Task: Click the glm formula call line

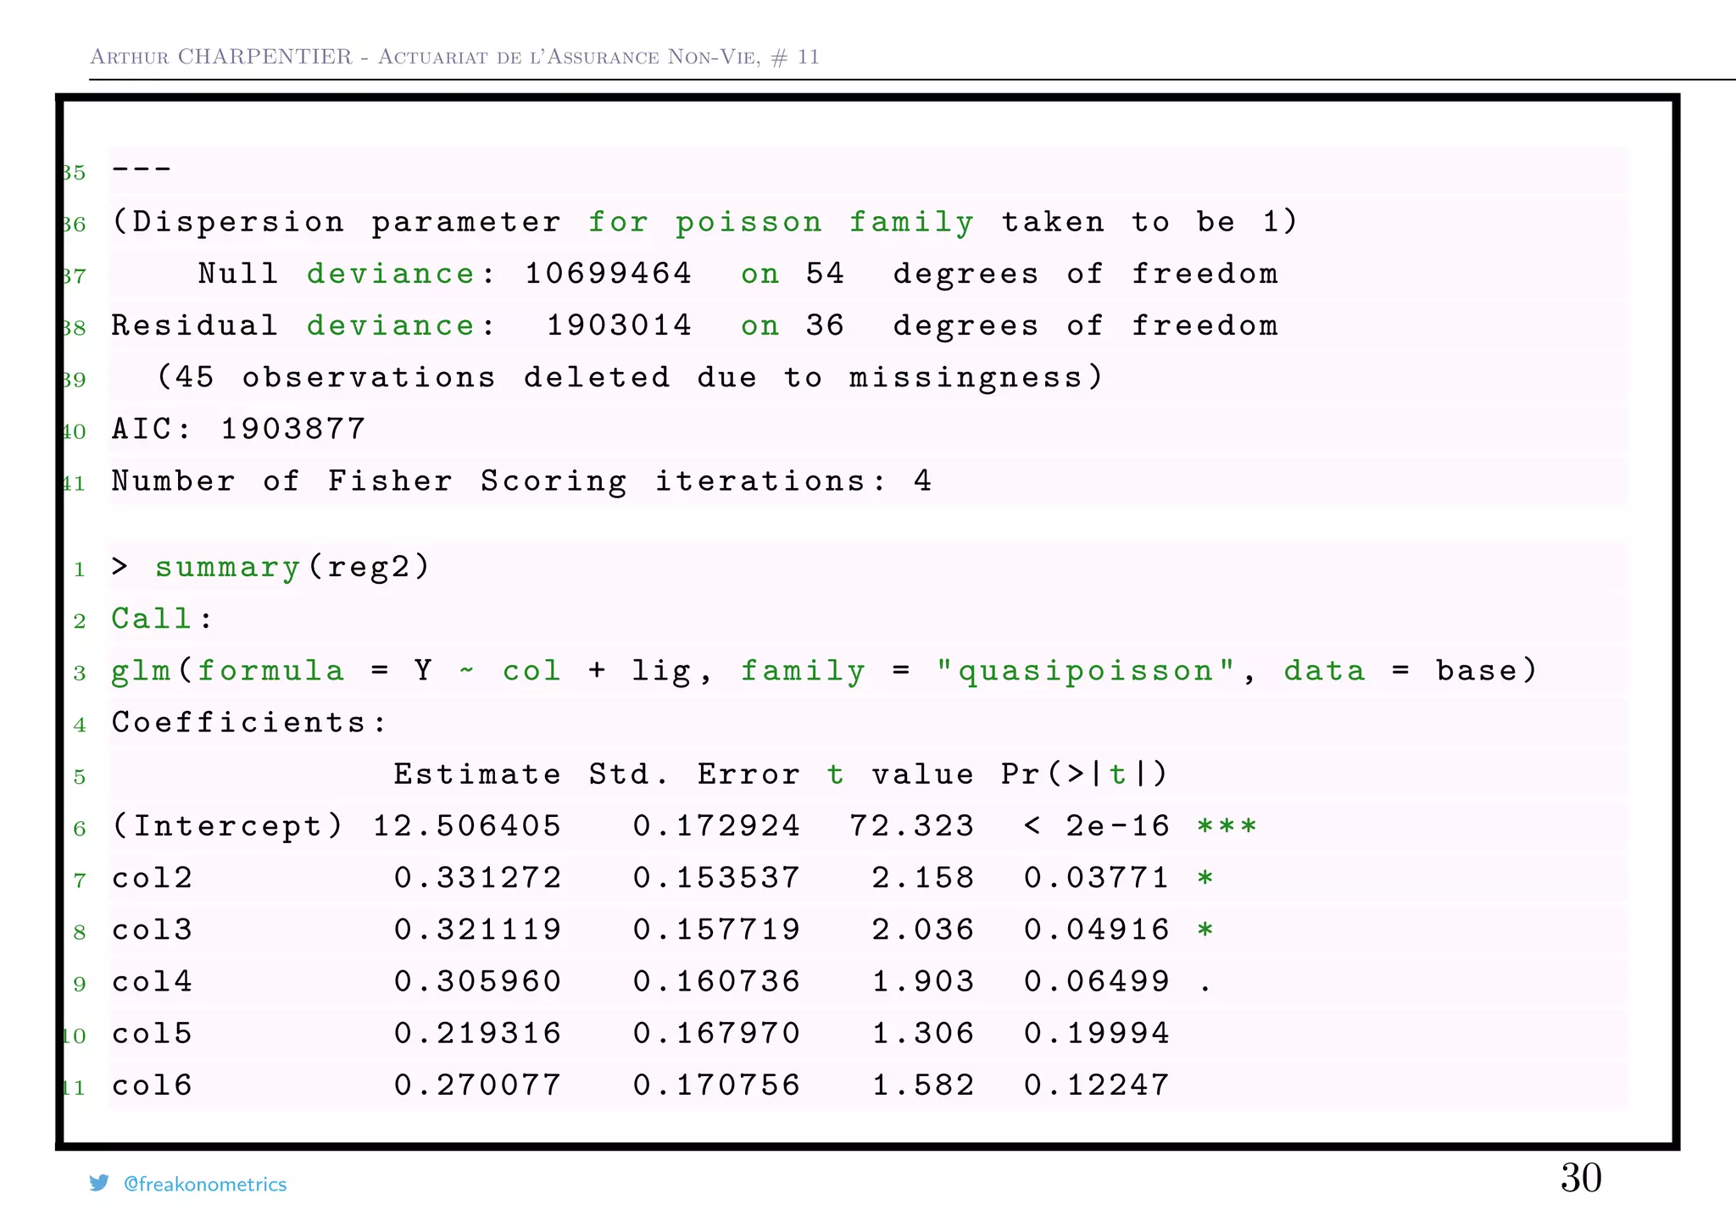Action: pyautogui.click(x=824, y=671)
